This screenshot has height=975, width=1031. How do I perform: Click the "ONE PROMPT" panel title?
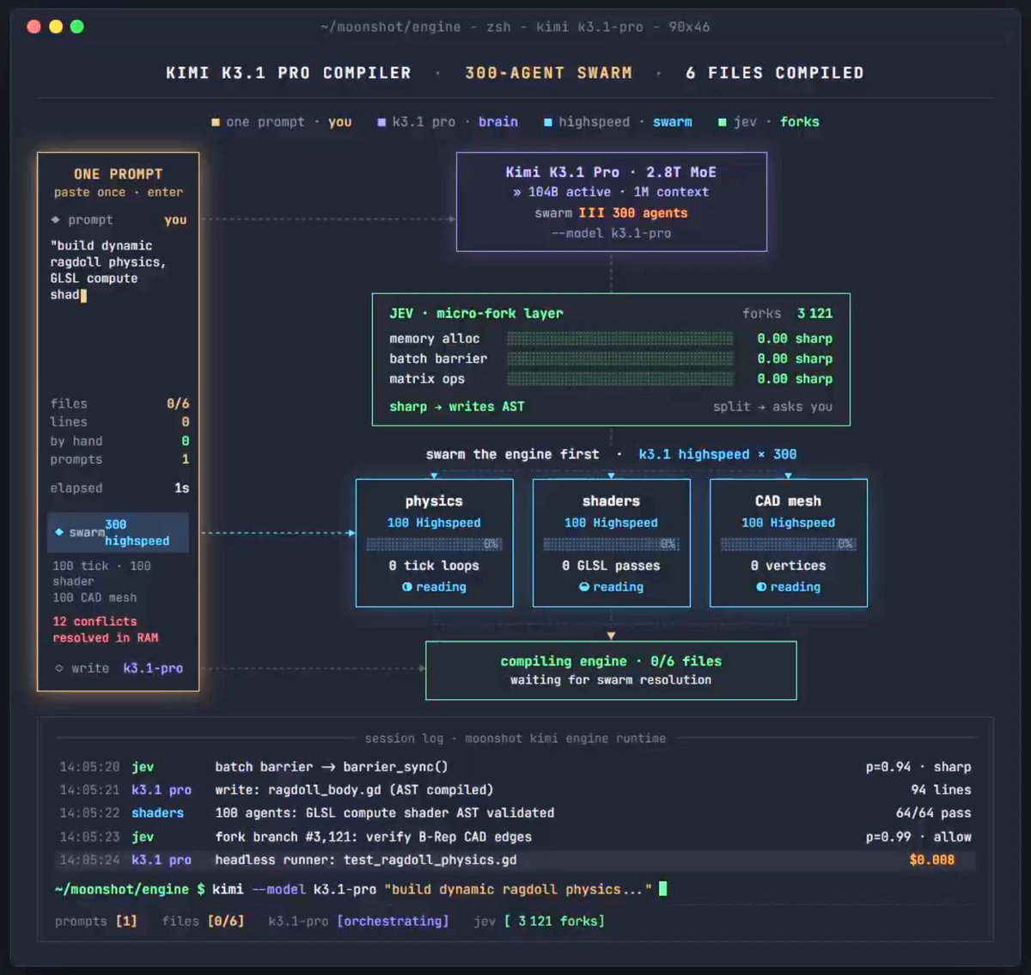(x=118, y=174)
